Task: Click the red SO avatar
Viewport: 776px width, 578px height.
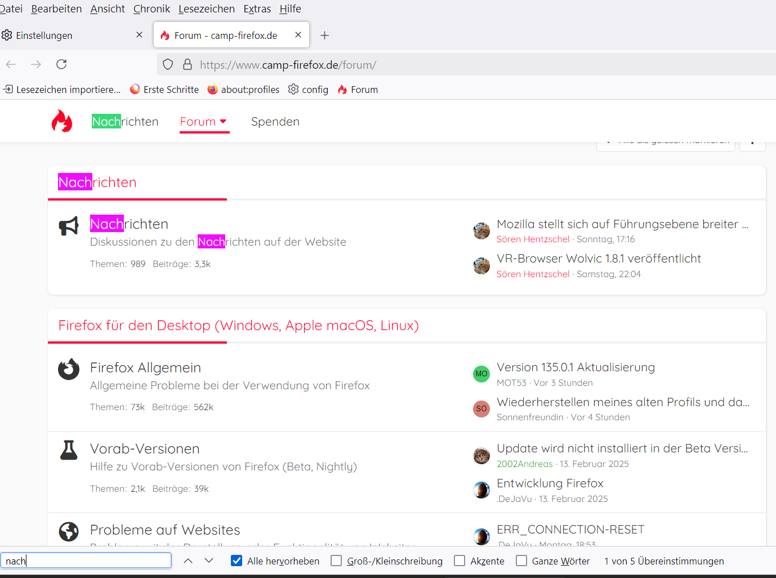Action: (x=481, y=408)
